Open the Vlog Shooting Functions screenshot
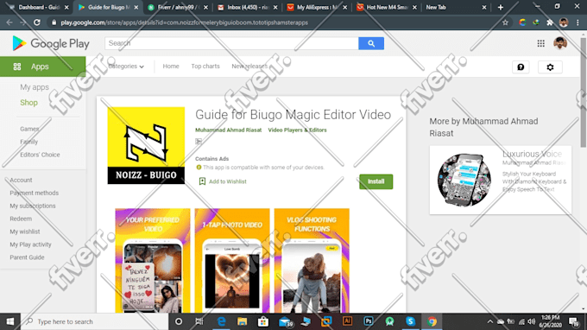 pos(312,260)
